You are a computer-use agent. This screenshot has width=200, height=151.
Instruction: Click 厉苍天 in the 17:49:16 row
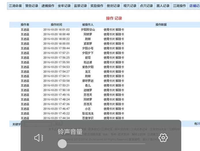coord(88,95)
